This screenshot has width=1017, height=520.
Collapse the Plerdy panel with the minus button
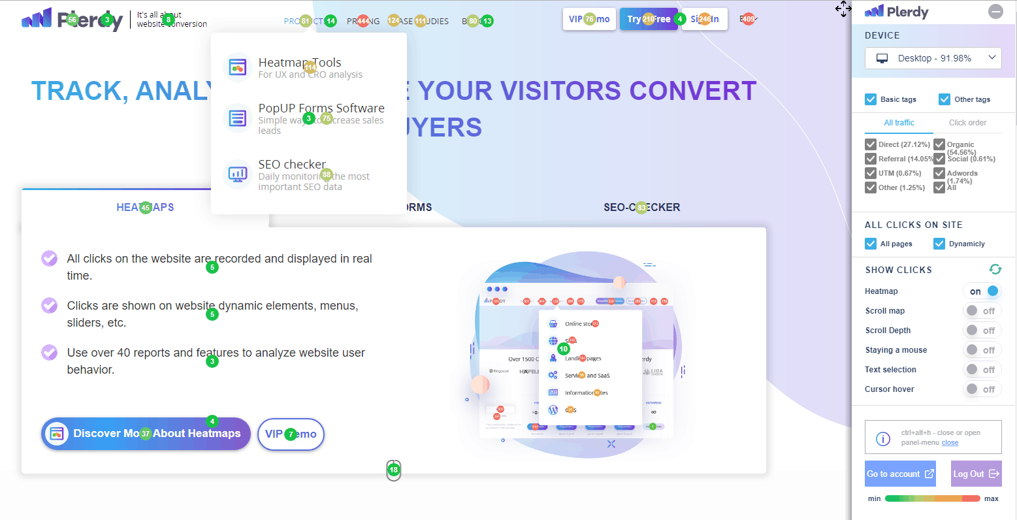(995, 11)
